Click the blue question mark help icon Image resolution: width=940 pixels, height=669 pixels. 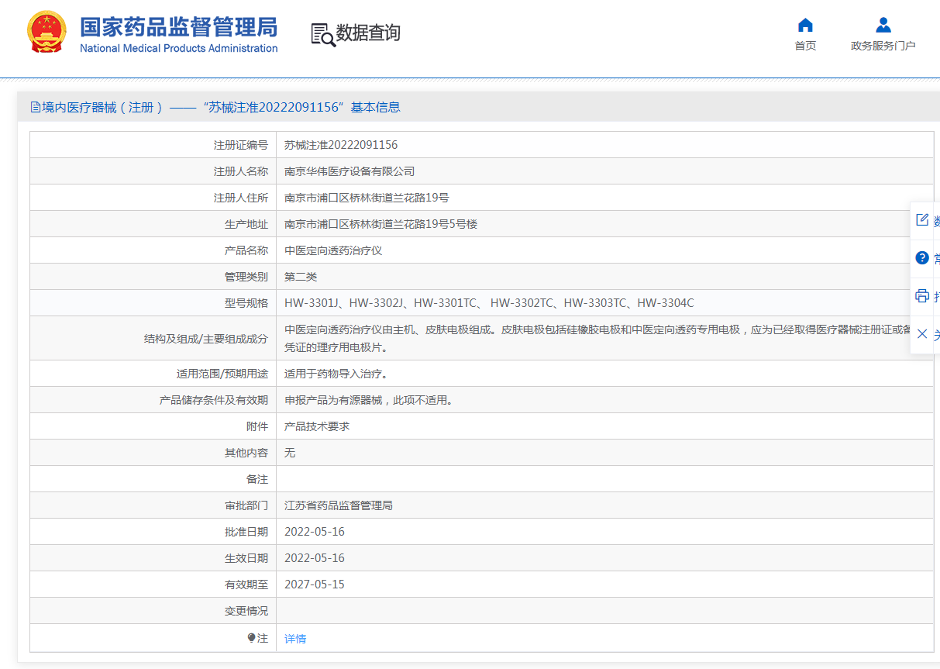[x=922, y=258]
